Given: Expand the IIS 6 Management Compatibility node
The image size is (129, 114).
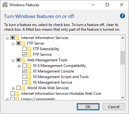Looking at the screenshot, I should click(x=19, y=66).
